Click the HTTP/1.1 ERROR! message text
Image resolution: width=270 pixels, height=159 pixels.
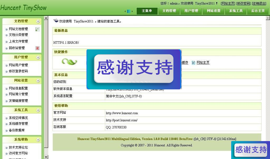66,43
